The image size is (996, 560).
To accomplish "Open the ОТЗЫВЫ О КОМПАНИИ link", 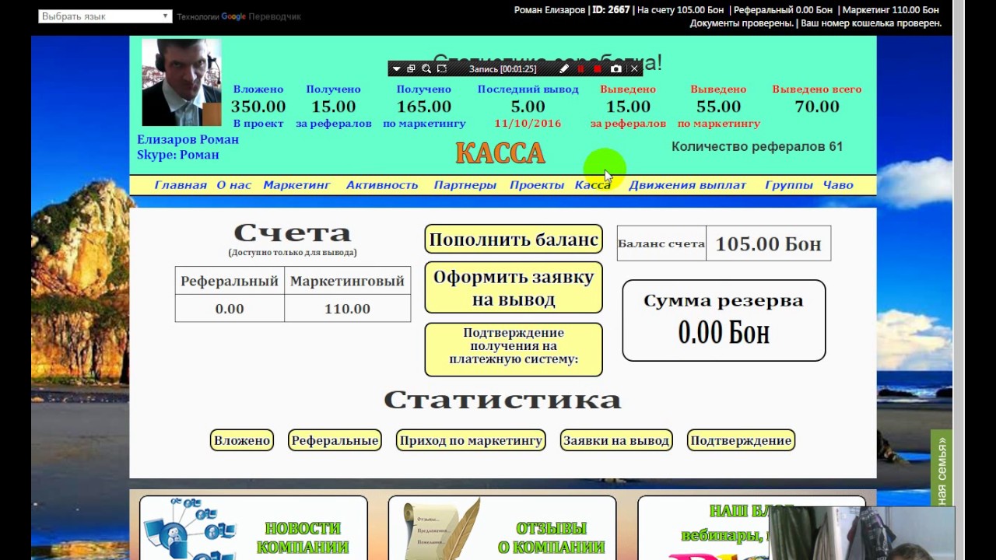I will (x=551, y=538).
